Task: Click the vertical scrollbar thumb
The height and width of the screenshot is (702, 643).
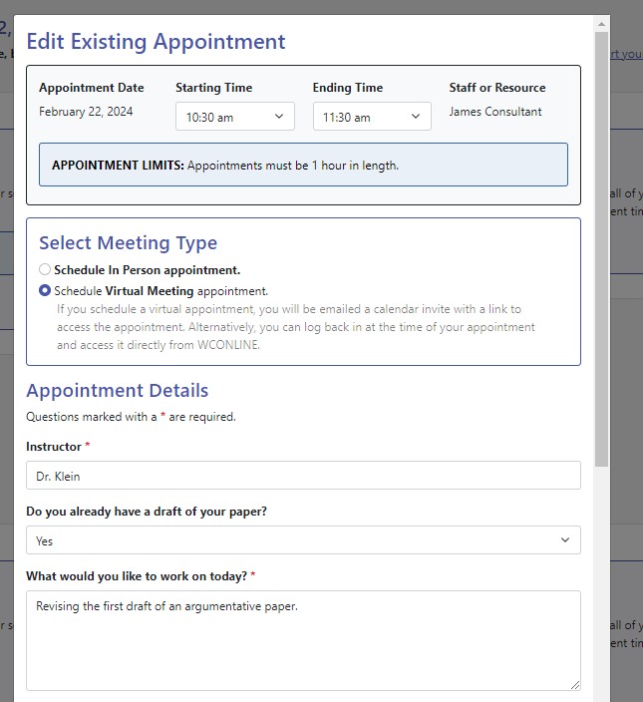Action: (x=601, y=249)
